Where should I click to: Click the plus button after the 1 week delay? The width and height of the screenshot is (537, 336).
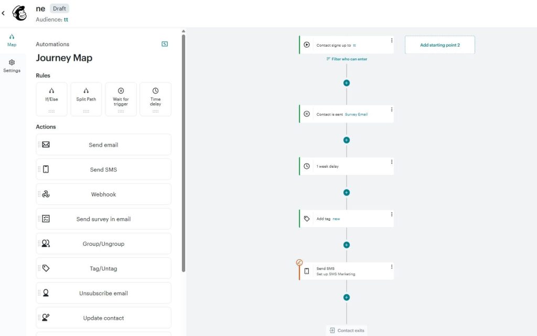click(346, 192)
